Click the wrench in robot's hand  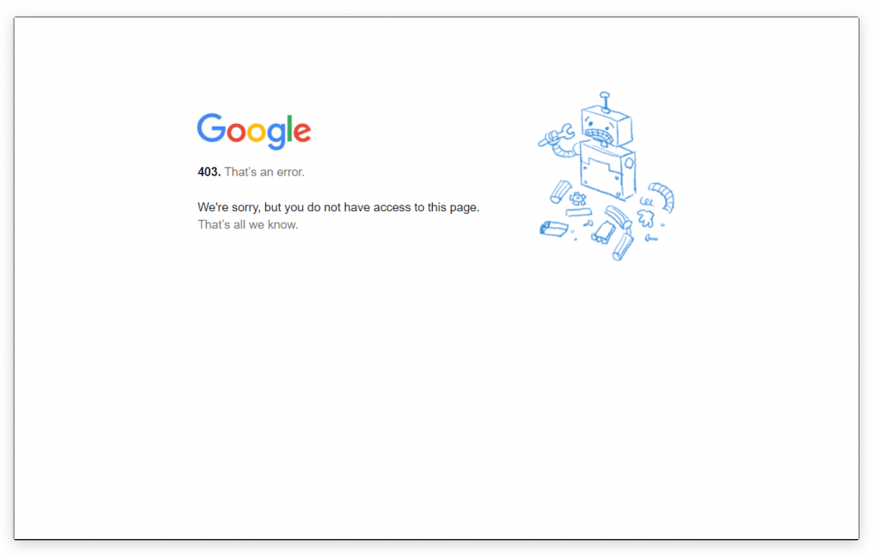(557, 134)
